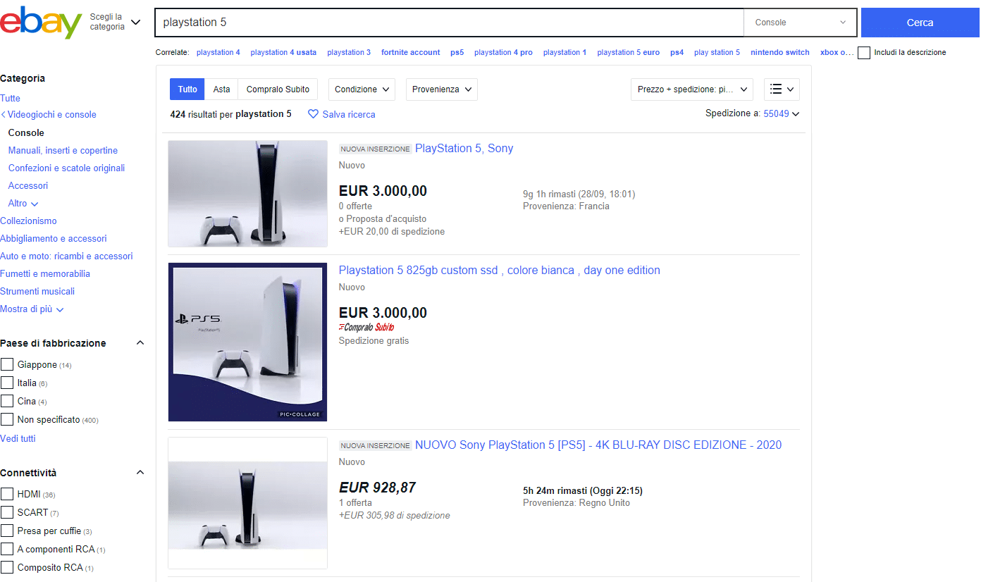Open the Scegli la categoria dropdown
981x582 pixels.
click(116, 22)
